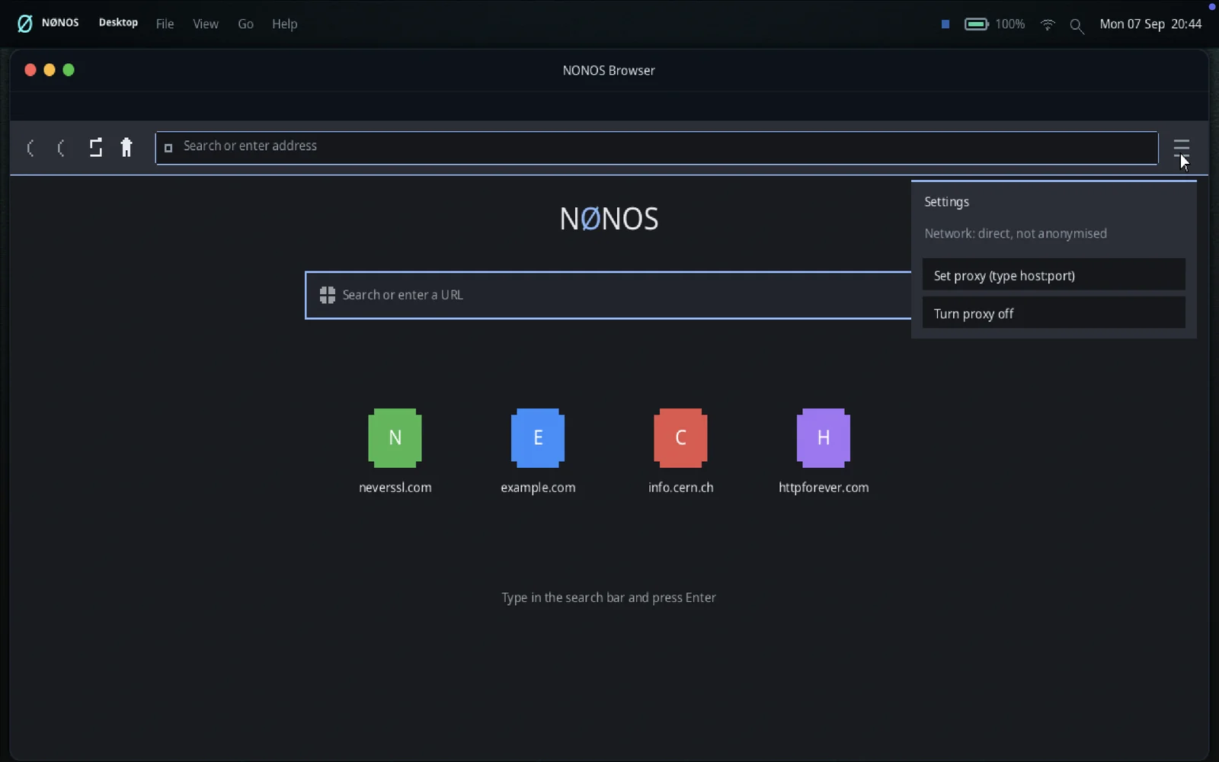This screenshot has height=762, width=1219.
Task: Click the blue square tray indicator
Action: [945, 24]
